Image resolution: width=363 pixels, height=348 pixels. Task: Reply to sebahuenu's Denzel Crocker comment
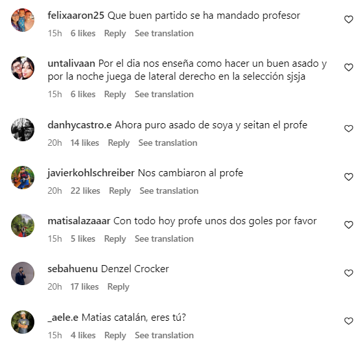pyautogui.click(x=118, y=287)
